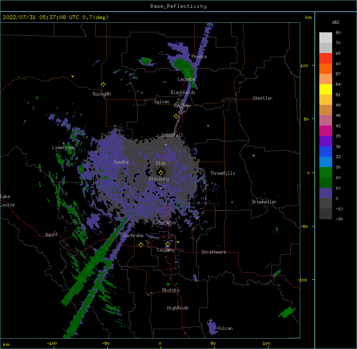Click the RedDeer city label
The width and height of the screenshot is (357, 349).
[182, 106]
